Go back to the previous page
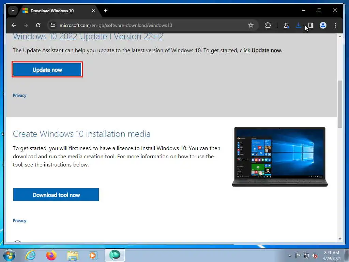349x262 pixels. (x=14, y=25)
